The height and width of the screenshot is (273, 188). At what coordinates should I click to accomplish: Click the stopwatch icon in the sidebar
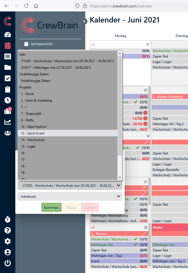(8, 219)
